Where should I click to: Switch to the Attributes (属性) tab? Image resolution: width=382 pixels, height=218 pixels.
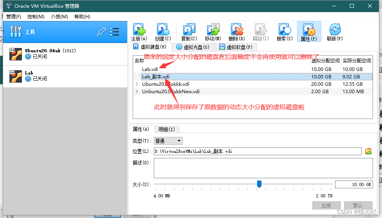click(x=141, y=129)
